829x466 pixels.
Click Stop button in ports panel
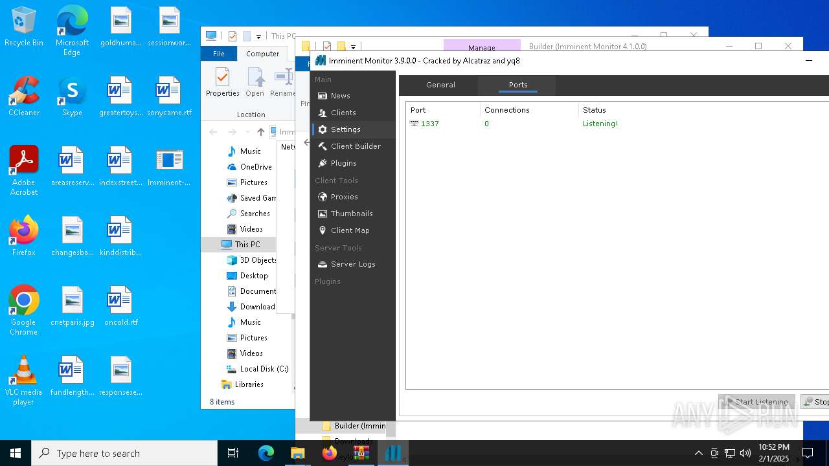pos(815,402)
